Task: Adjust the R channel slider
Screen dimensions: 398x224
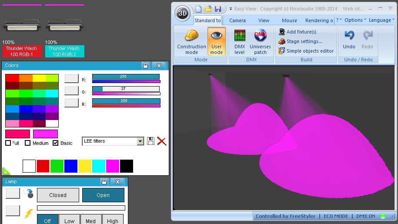Action: [126, 77]
